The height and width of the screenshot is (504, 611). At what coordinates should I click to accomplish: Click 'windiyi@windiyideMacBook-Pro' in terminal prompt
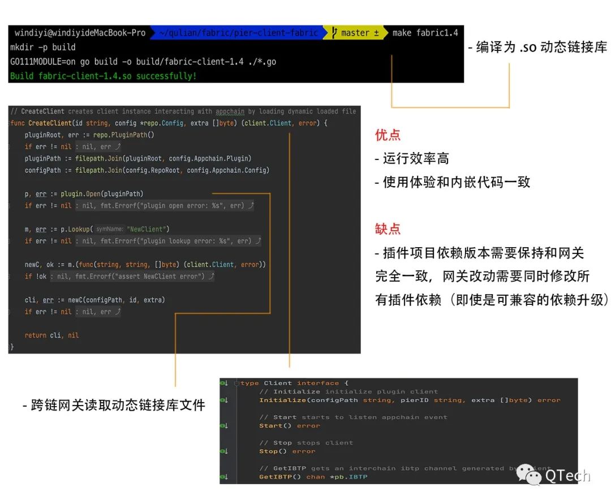(x=80, y=33)
